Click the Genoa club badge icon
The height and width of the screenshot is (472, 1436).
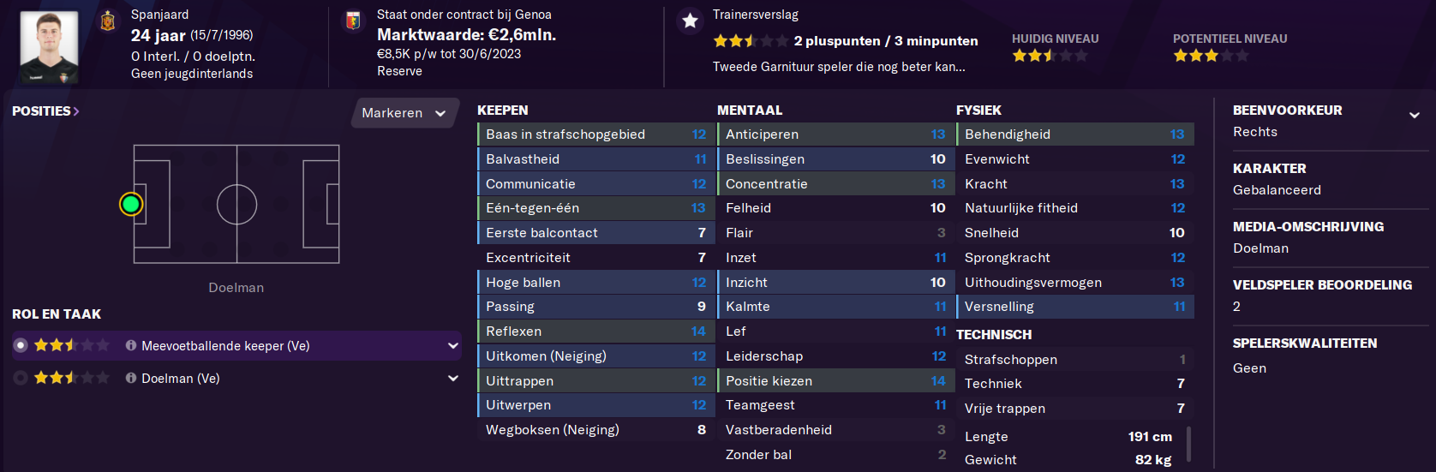352,21
